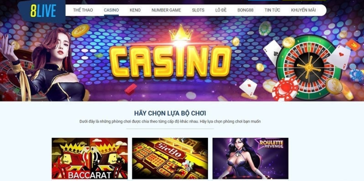This screenshot has height=181, width=364.
Task: Click the 8LIVE logo
Action: pyautogui.click(x=43, y=11)
